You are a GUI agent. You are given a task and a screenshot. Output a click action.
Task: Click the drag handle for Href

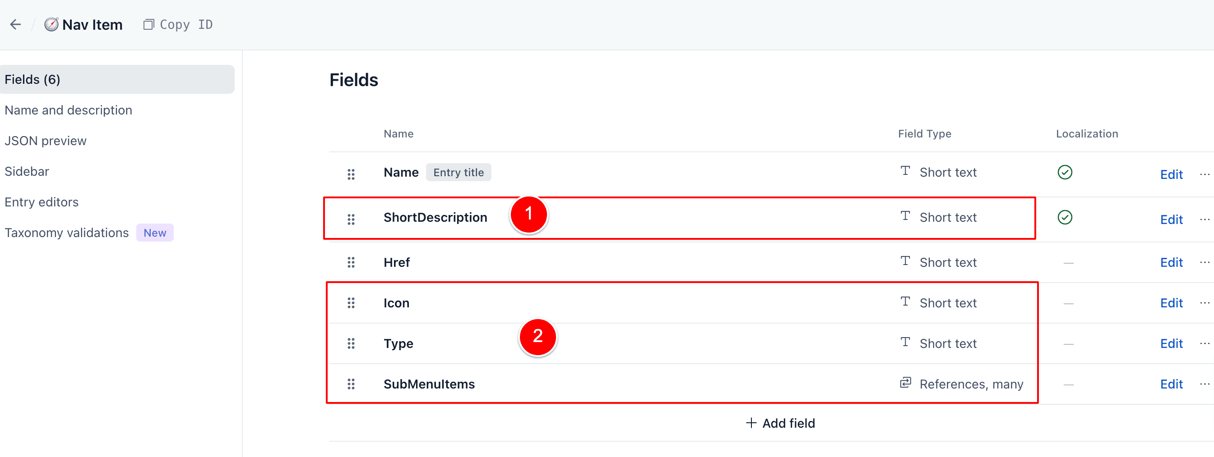click(351, 262)
